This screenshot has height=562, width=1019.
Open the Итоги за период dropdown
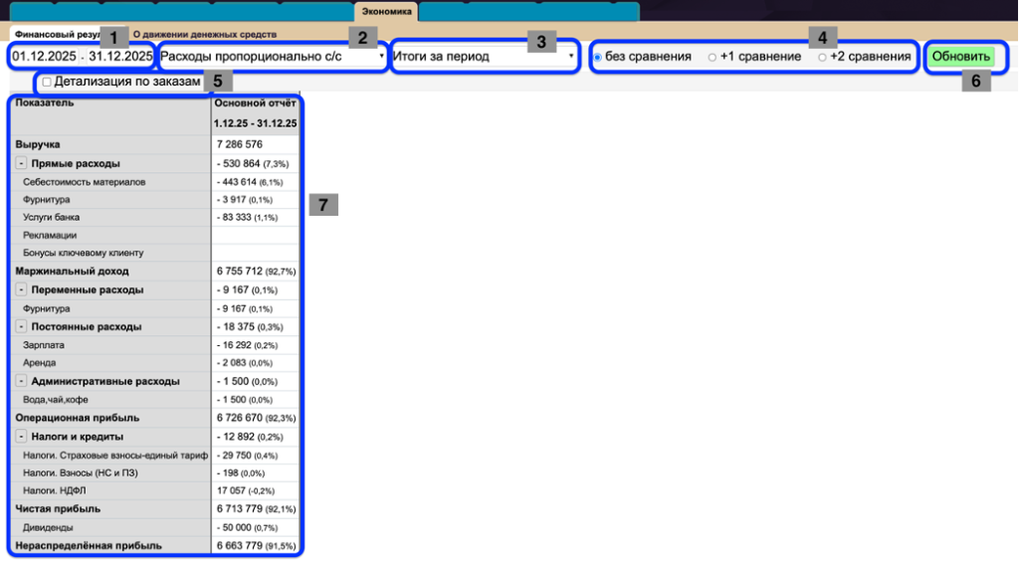click(x=484, y=57)
